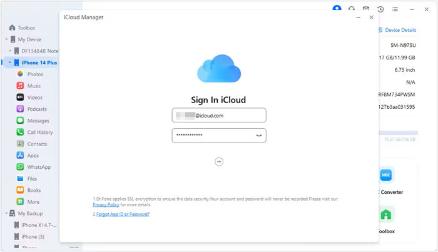Open Books category icon
438x252 pixels.
(20, 190)
